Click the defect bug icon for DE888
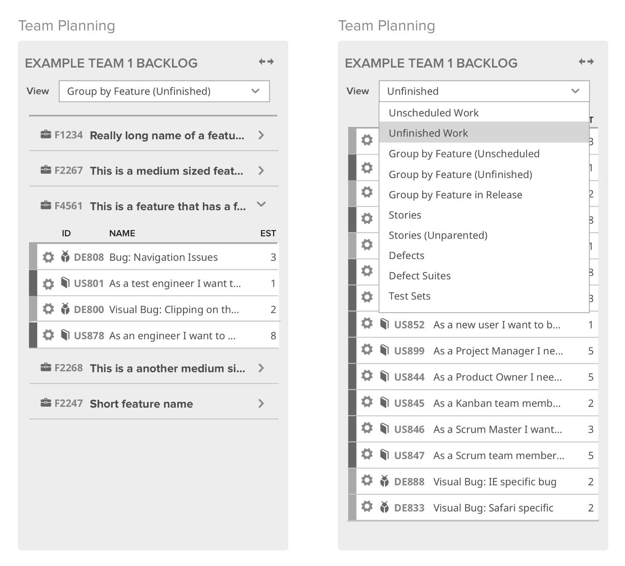This screenshot has width=625, height=566. [384, 481]
